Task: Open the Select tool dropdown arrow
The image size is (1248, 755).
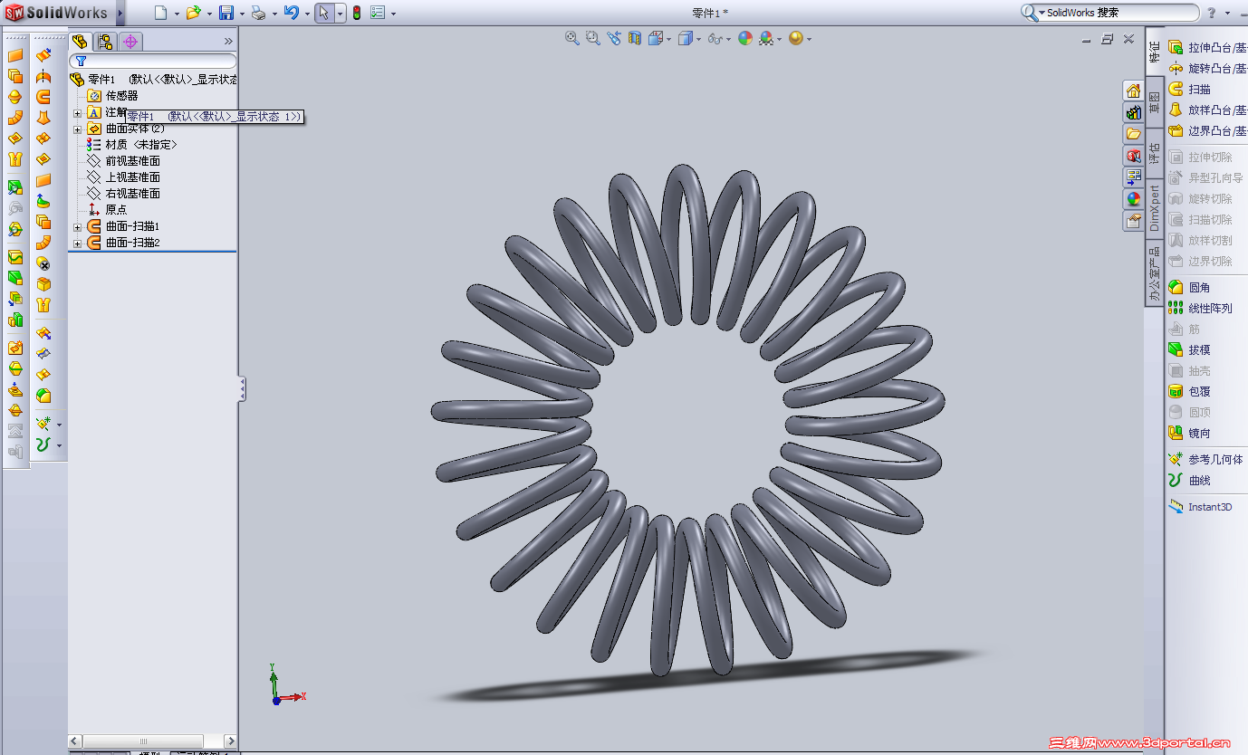Action: [x=340, y=13]
